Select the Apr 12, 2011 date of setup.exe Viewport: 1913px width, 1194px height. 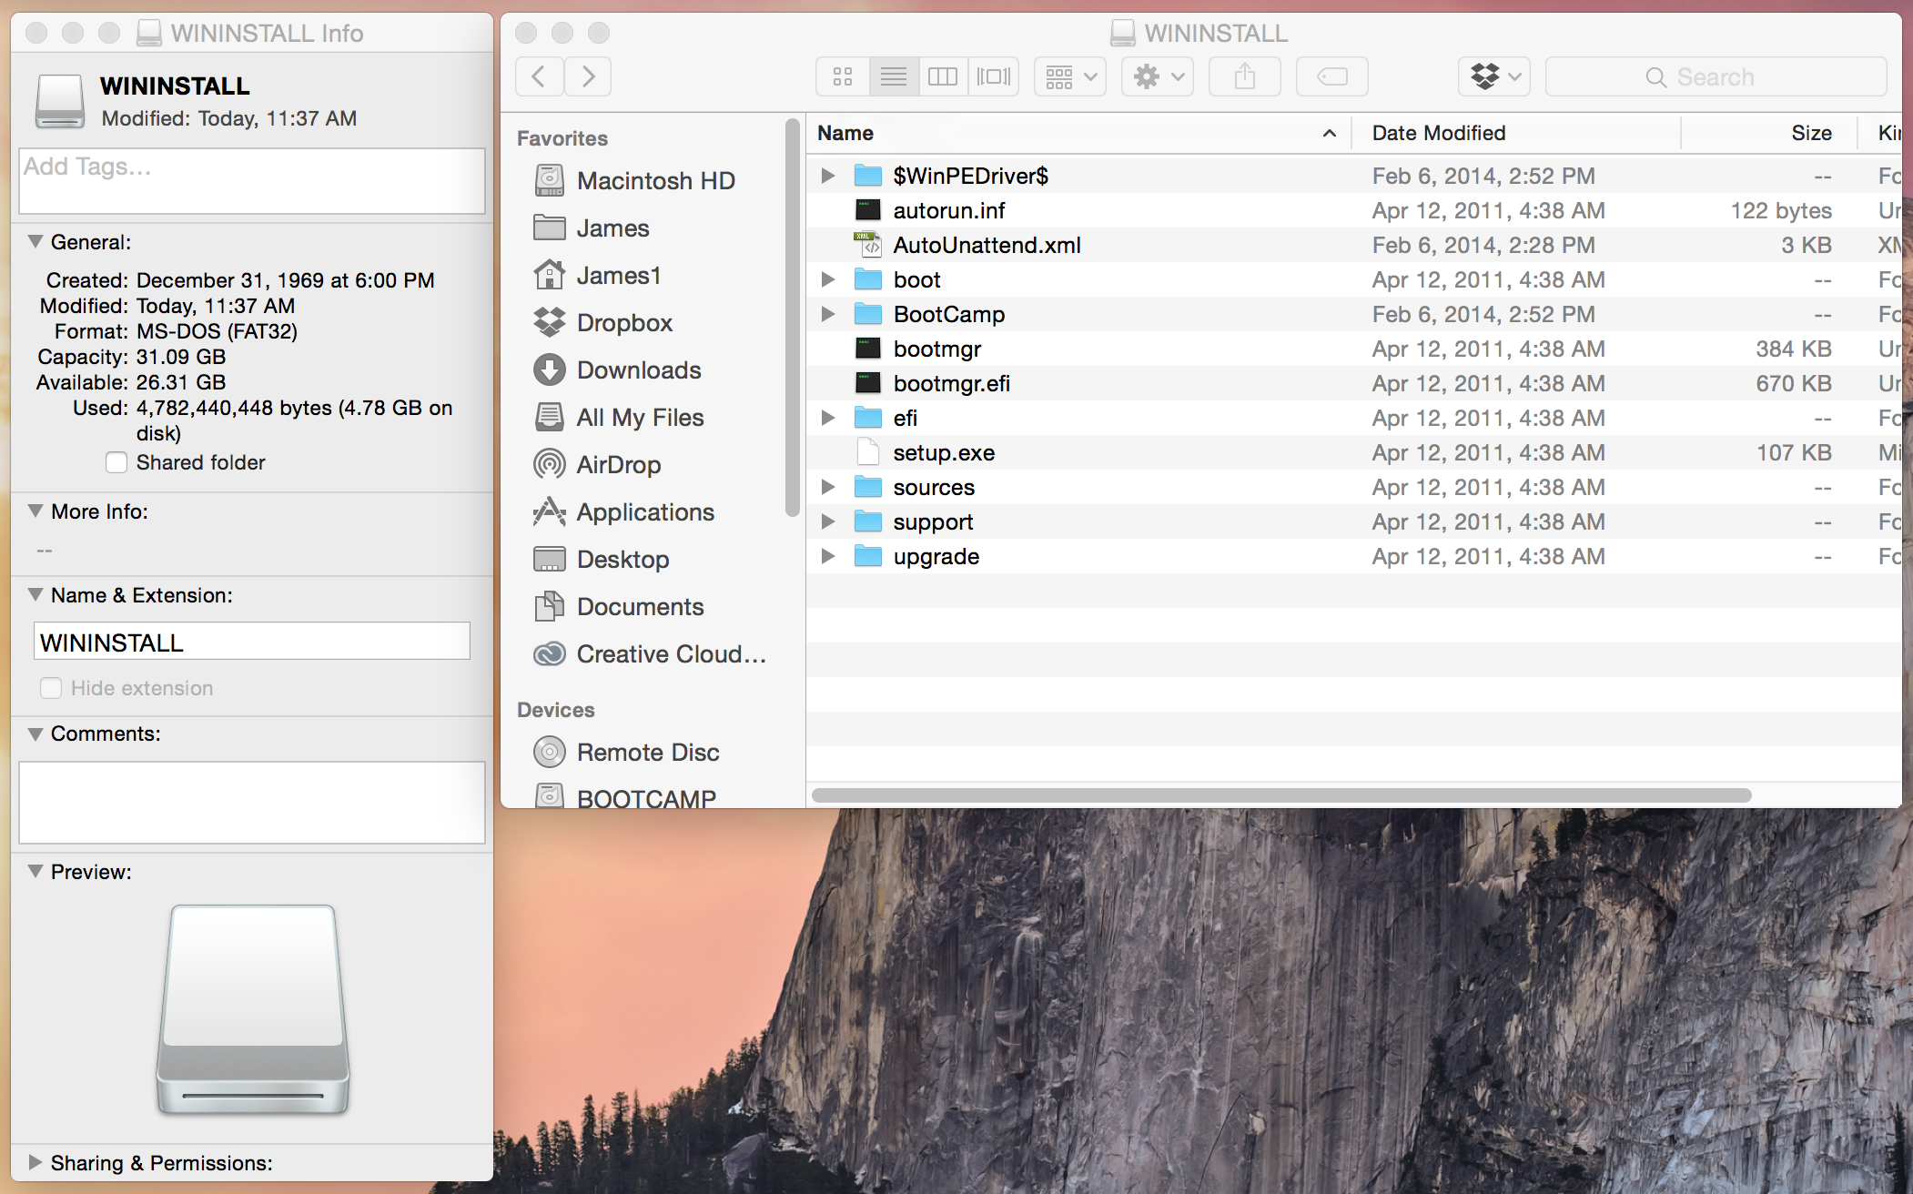click(x=1488, y=452)
